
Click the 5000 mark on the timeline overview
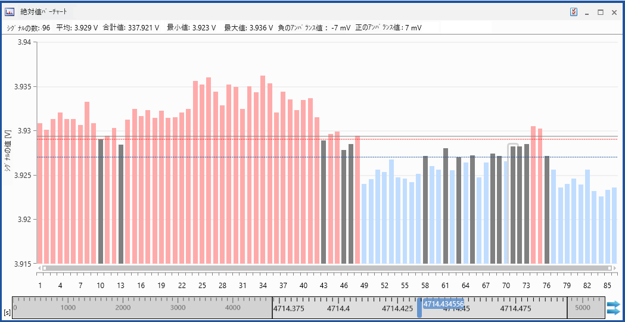point(582,308)
